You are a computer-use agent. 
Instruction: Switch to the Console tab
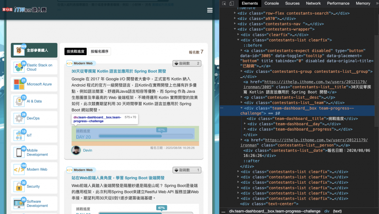coord(271,3)
